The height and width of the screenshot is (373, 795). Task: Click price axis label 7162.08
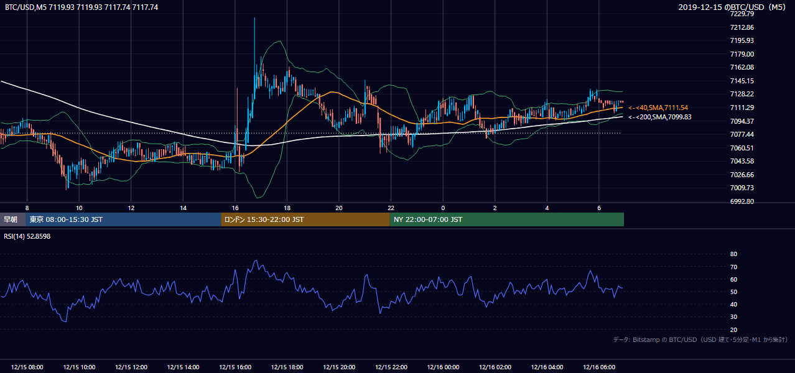tap(742, 67)
